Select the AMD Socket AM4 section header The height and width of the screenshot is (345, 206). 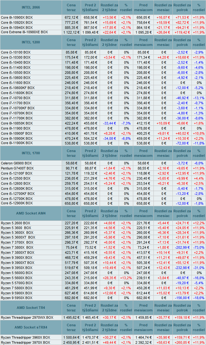[x=31, y=213]
